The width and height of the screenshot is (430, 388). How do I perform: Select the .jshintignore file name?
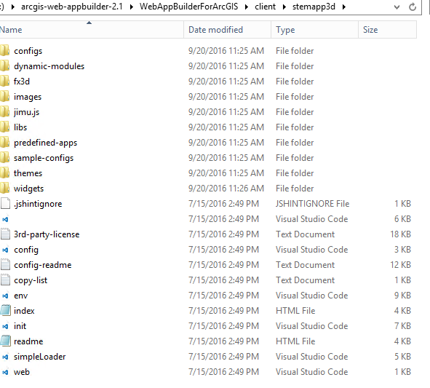pos(38,204)
